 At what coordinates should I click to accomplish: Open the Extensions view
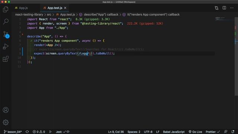click(x=6, y=59)
